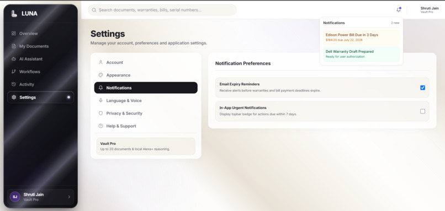Screen dimensions: 445x211
Task: Open Edison Power Bill notification
Action: [361, 37]
